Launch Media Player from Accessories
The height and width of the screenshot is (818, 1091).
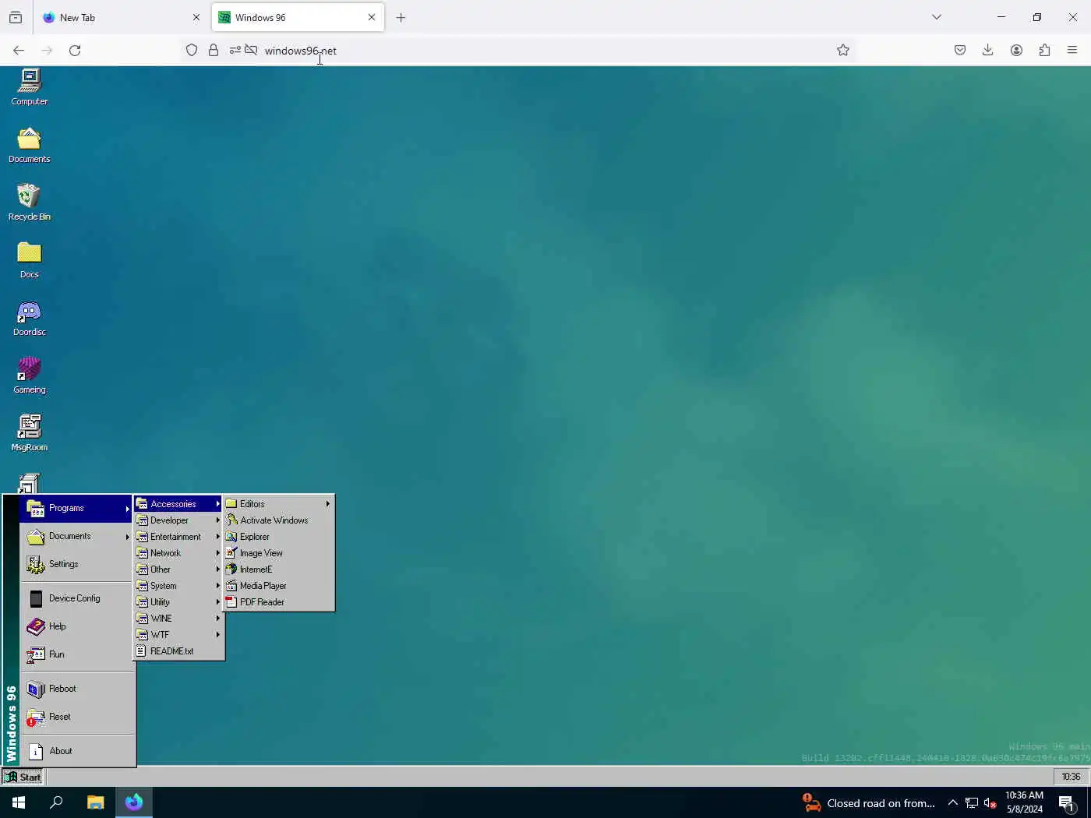(x=279, y=586)
